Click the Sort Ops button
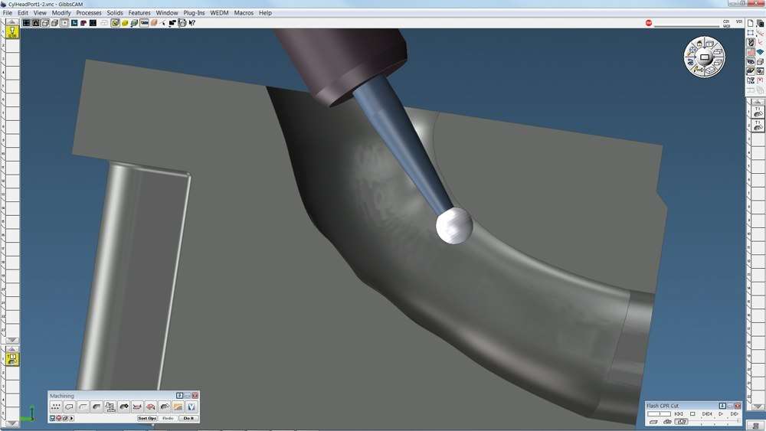 [147, 419]
